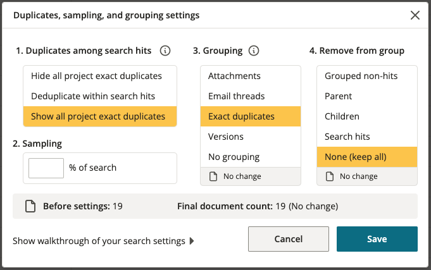Select Grouped non-hits to remove
Screen dimensions: 431x270
[x=367, y=76]
